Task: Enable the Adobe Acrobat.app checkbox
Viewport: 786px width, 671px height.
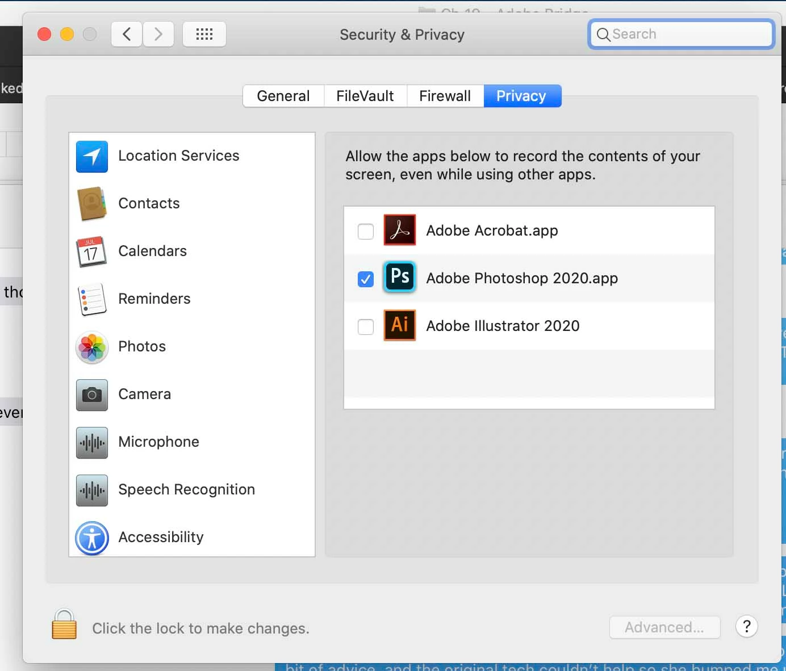Action: (366, 231)
